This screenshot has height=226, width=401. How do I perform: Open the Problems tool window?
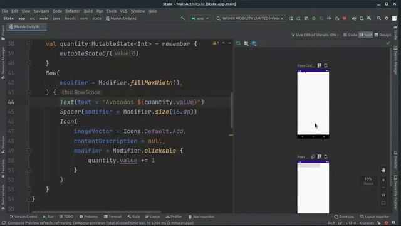pos(88,217)
